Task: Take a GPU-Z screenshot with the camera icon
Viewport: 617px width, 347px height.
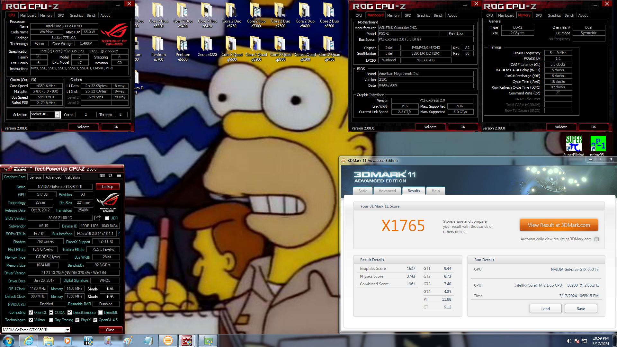Action: pyautogui.click(x=102, y=176)
